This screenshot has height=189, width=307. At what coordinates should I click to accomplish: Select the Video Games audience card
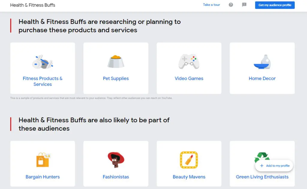click(189, 68)
